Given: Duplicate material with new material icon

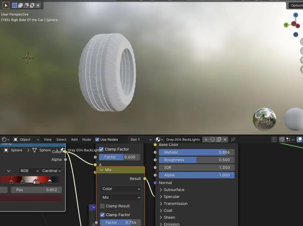Looking at the screenshot, I should [x=219, y=139].
